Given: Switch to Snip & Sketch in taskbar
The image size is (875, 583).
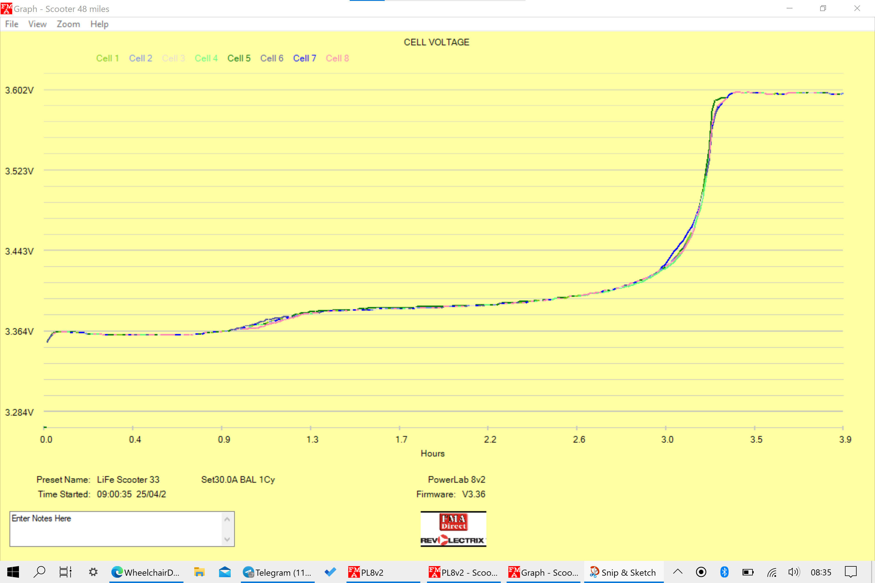Looking at the screenshot, I should pos(623,572).
